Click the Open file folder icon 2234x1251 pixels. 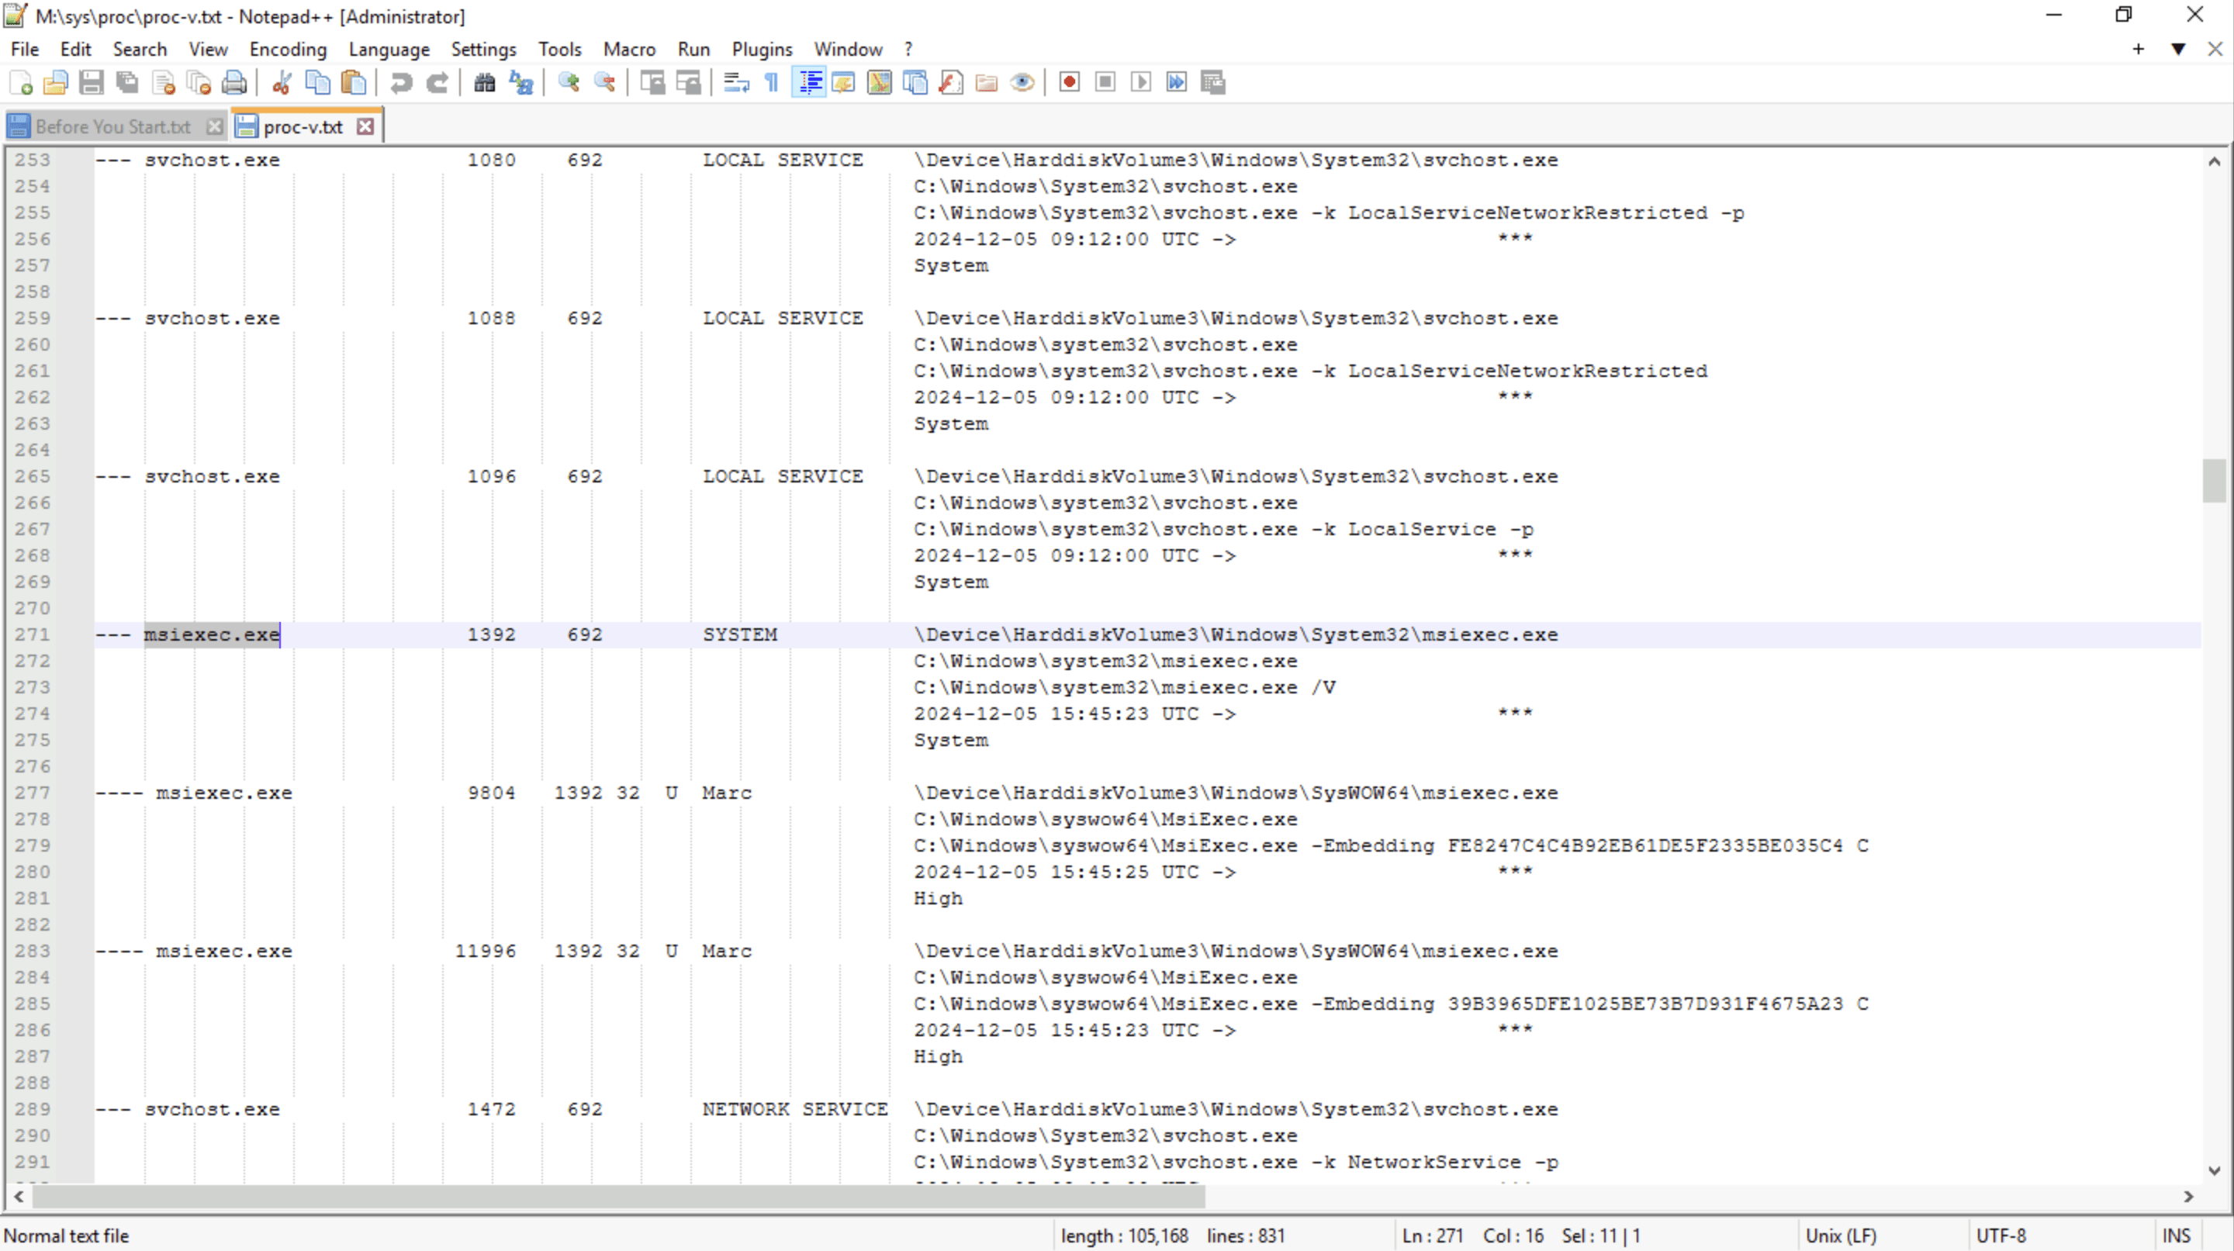pyautogui.click(x=56, y=82)
